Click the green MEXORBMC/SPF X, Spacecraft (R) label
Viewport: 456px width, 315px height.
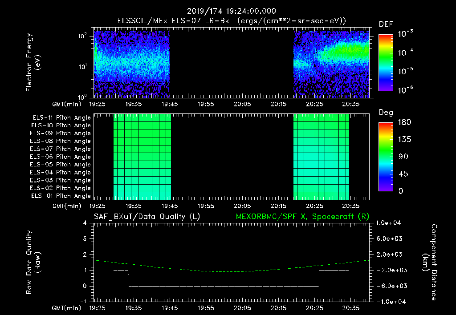click(x=303, y=217)
